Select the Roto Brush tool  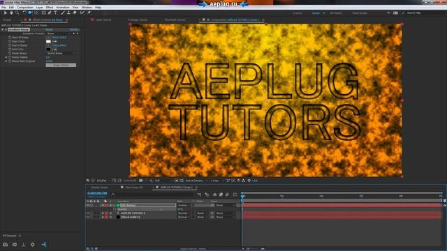tap(82, 13)
